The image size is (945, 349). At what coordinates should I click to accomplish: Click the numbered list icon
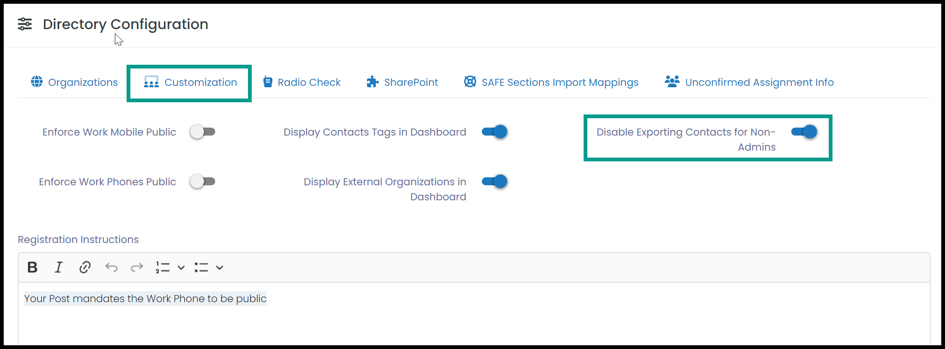(x=163, y=267)
